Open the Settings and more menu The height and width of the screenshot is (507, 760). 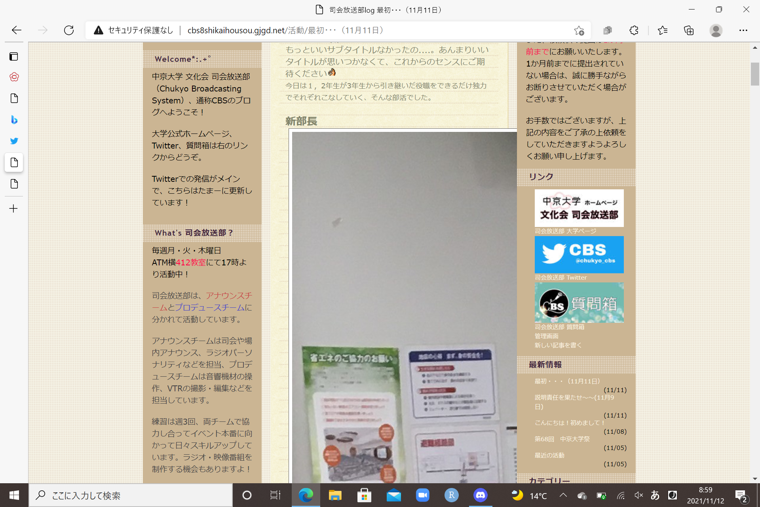(743, 30)
